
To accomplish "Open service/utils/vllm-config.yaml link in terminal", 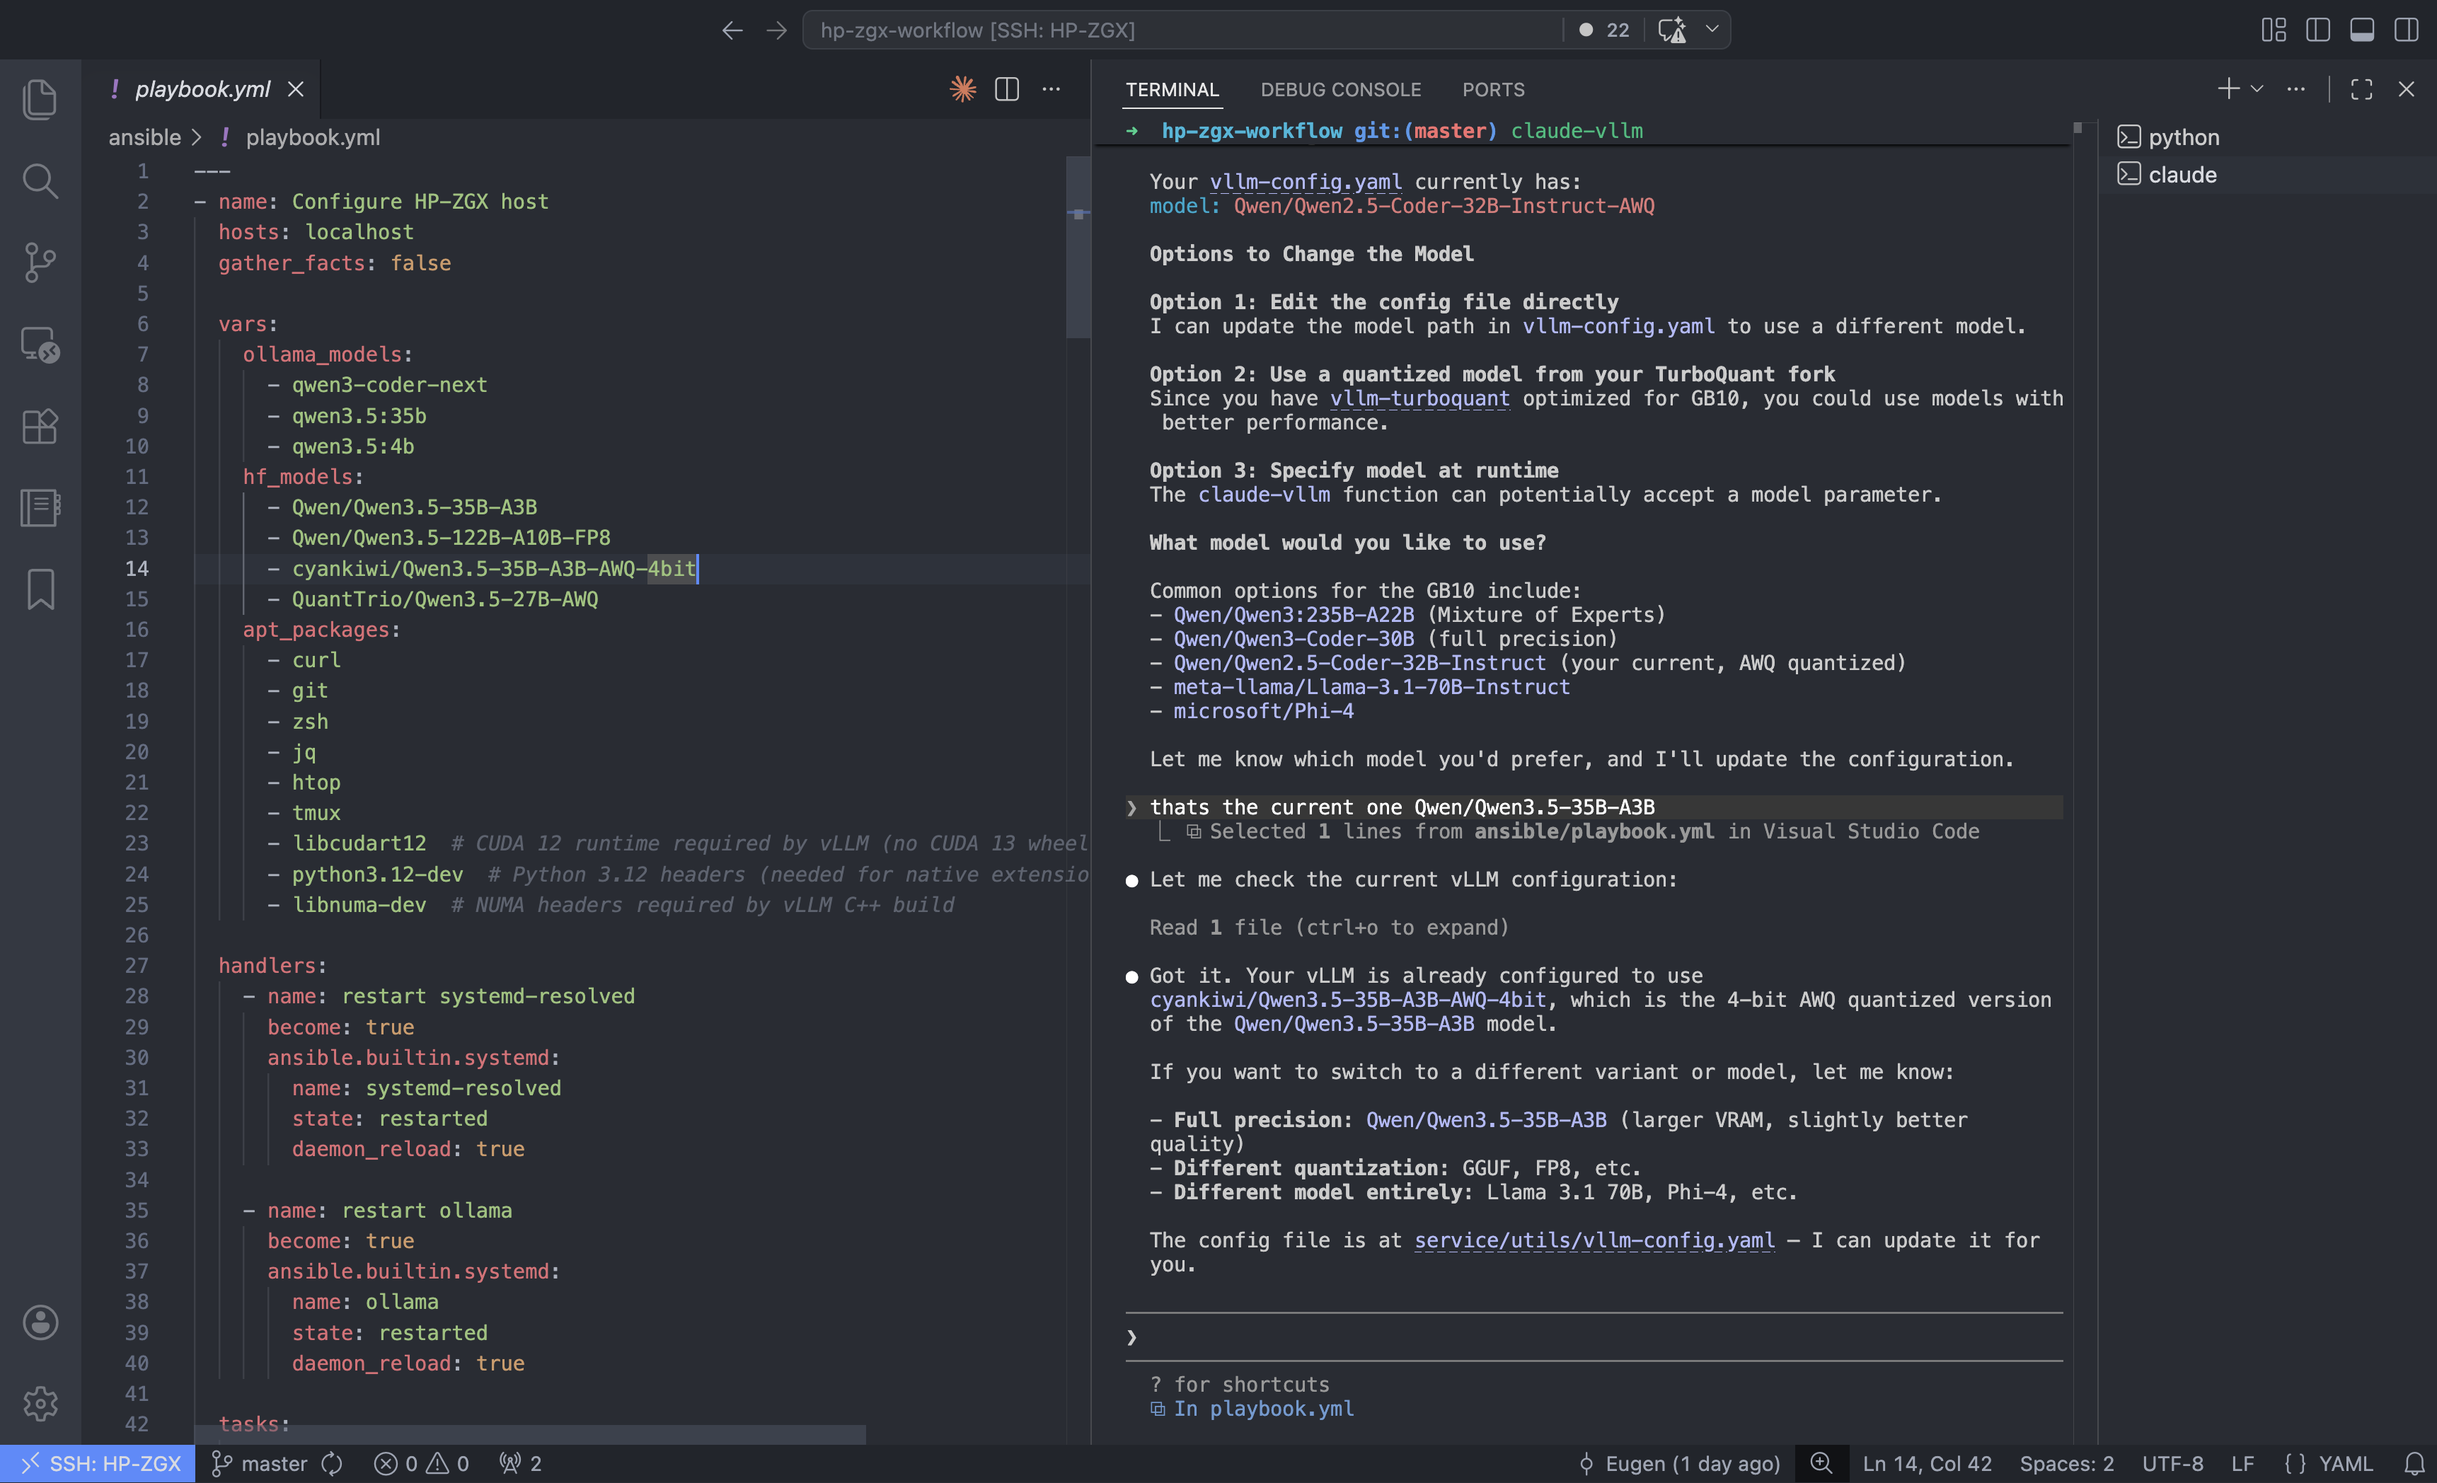I will [1594, 1240].
